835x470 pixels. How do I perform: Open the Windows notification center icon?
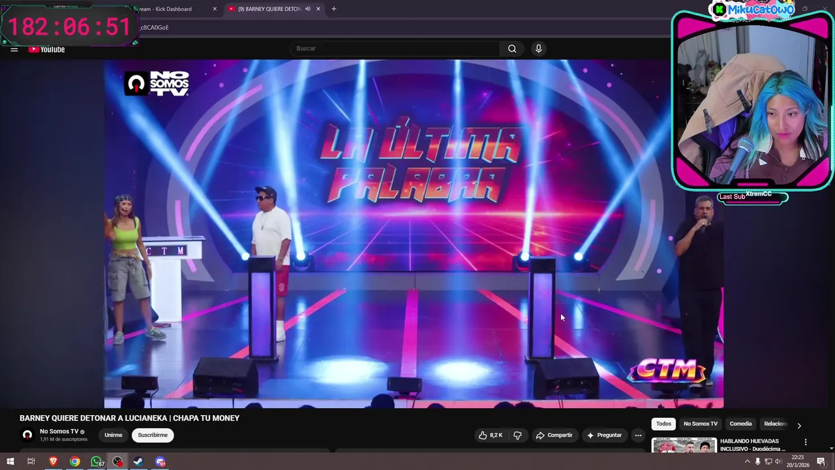tap(821, 462)
